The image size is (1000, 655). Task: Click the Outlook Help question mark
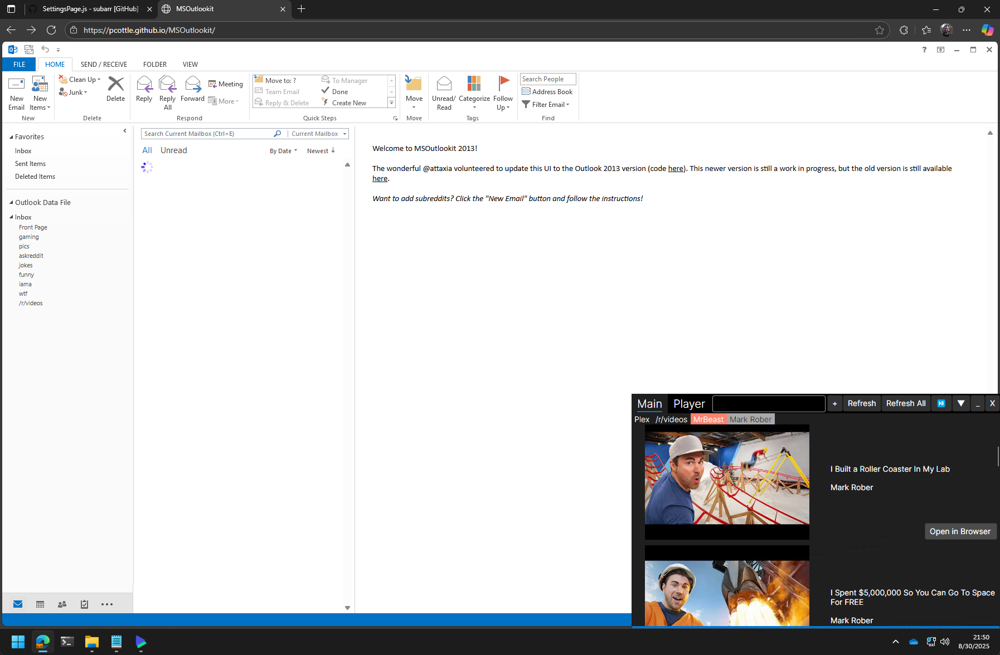point(924,50)
